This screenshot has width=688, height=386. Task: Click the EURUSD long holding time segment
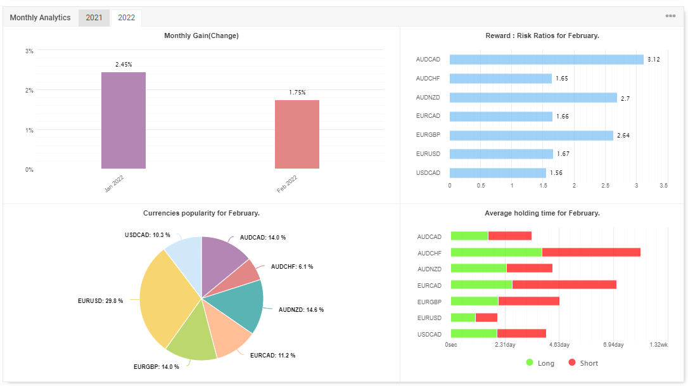point(463,317)
